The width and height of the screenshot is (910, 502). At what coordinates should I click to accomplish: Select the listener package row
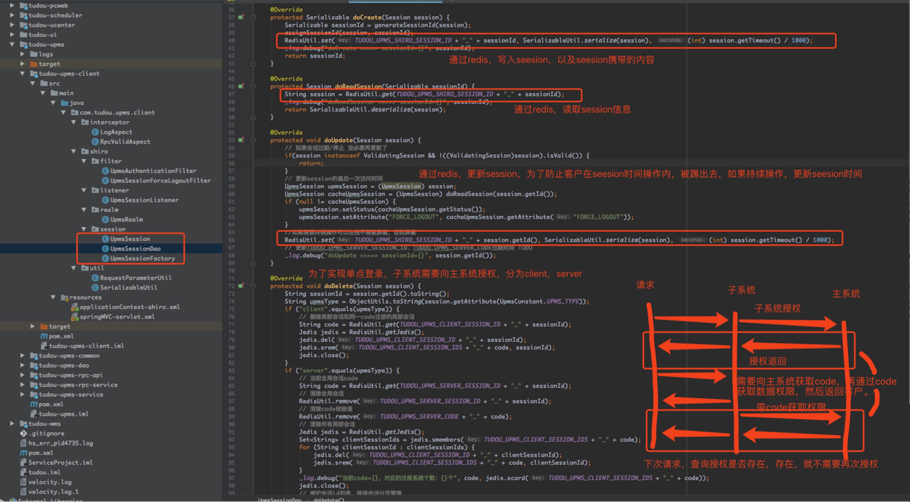point(111,190)
